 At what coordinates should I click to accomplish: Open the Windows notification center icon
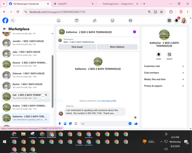coord(186,142)
